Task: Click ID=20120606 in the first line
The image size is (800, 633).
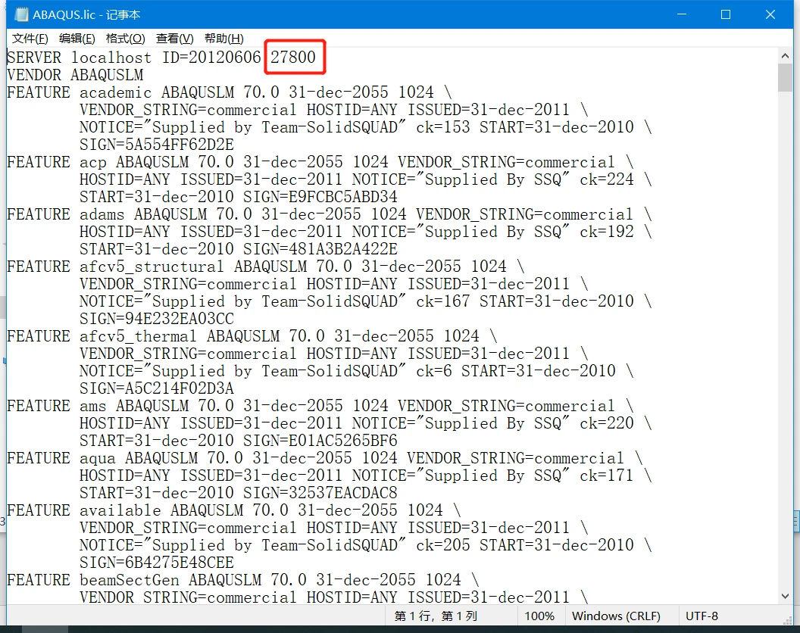Action: tap(211, 57)
